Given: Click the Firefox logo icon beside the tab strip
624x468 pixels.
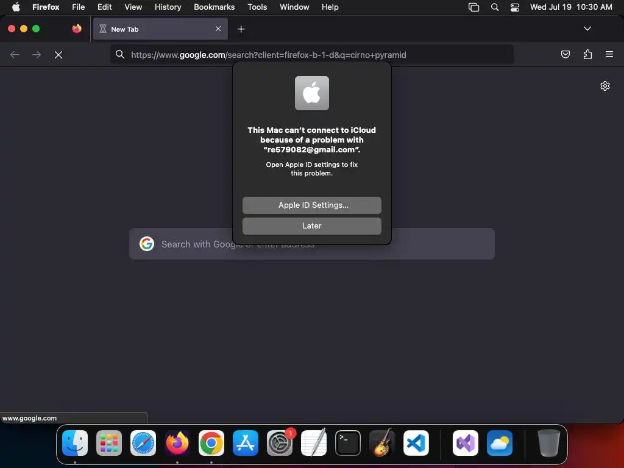Looking at the screenshot, I should 77,29.
